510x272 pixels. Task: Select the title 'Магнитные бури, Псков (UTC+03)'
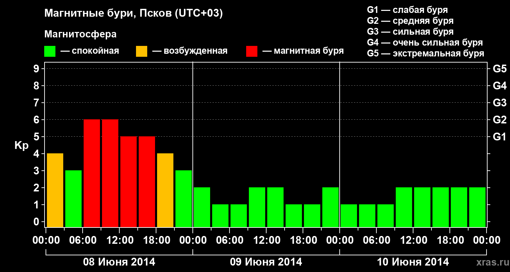134,14
